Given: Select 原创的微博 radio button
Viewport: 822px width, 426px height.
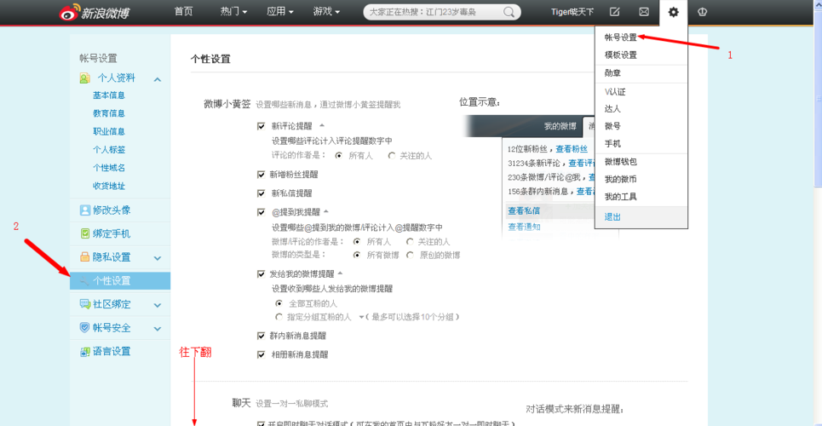Looking at the screenshot, I should 410,256.
